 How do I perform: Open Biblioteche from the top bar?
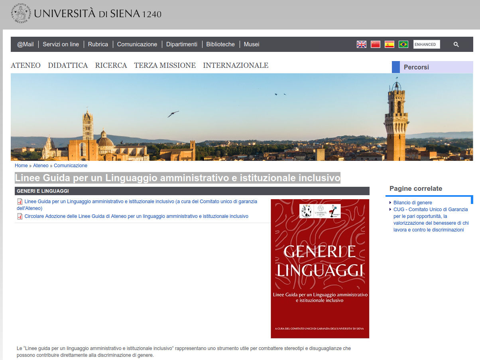(x=220, y=44)
